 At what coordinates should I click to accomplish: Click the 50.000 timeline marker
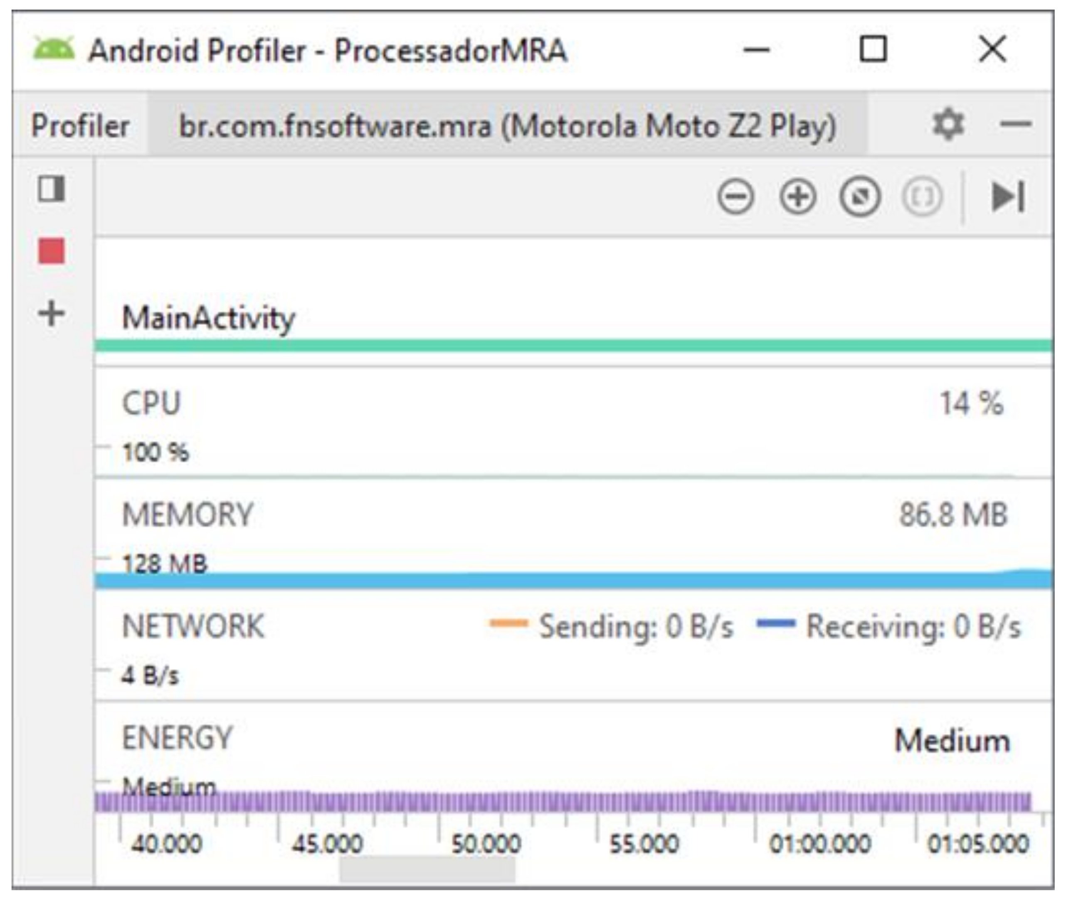[486, 844]
